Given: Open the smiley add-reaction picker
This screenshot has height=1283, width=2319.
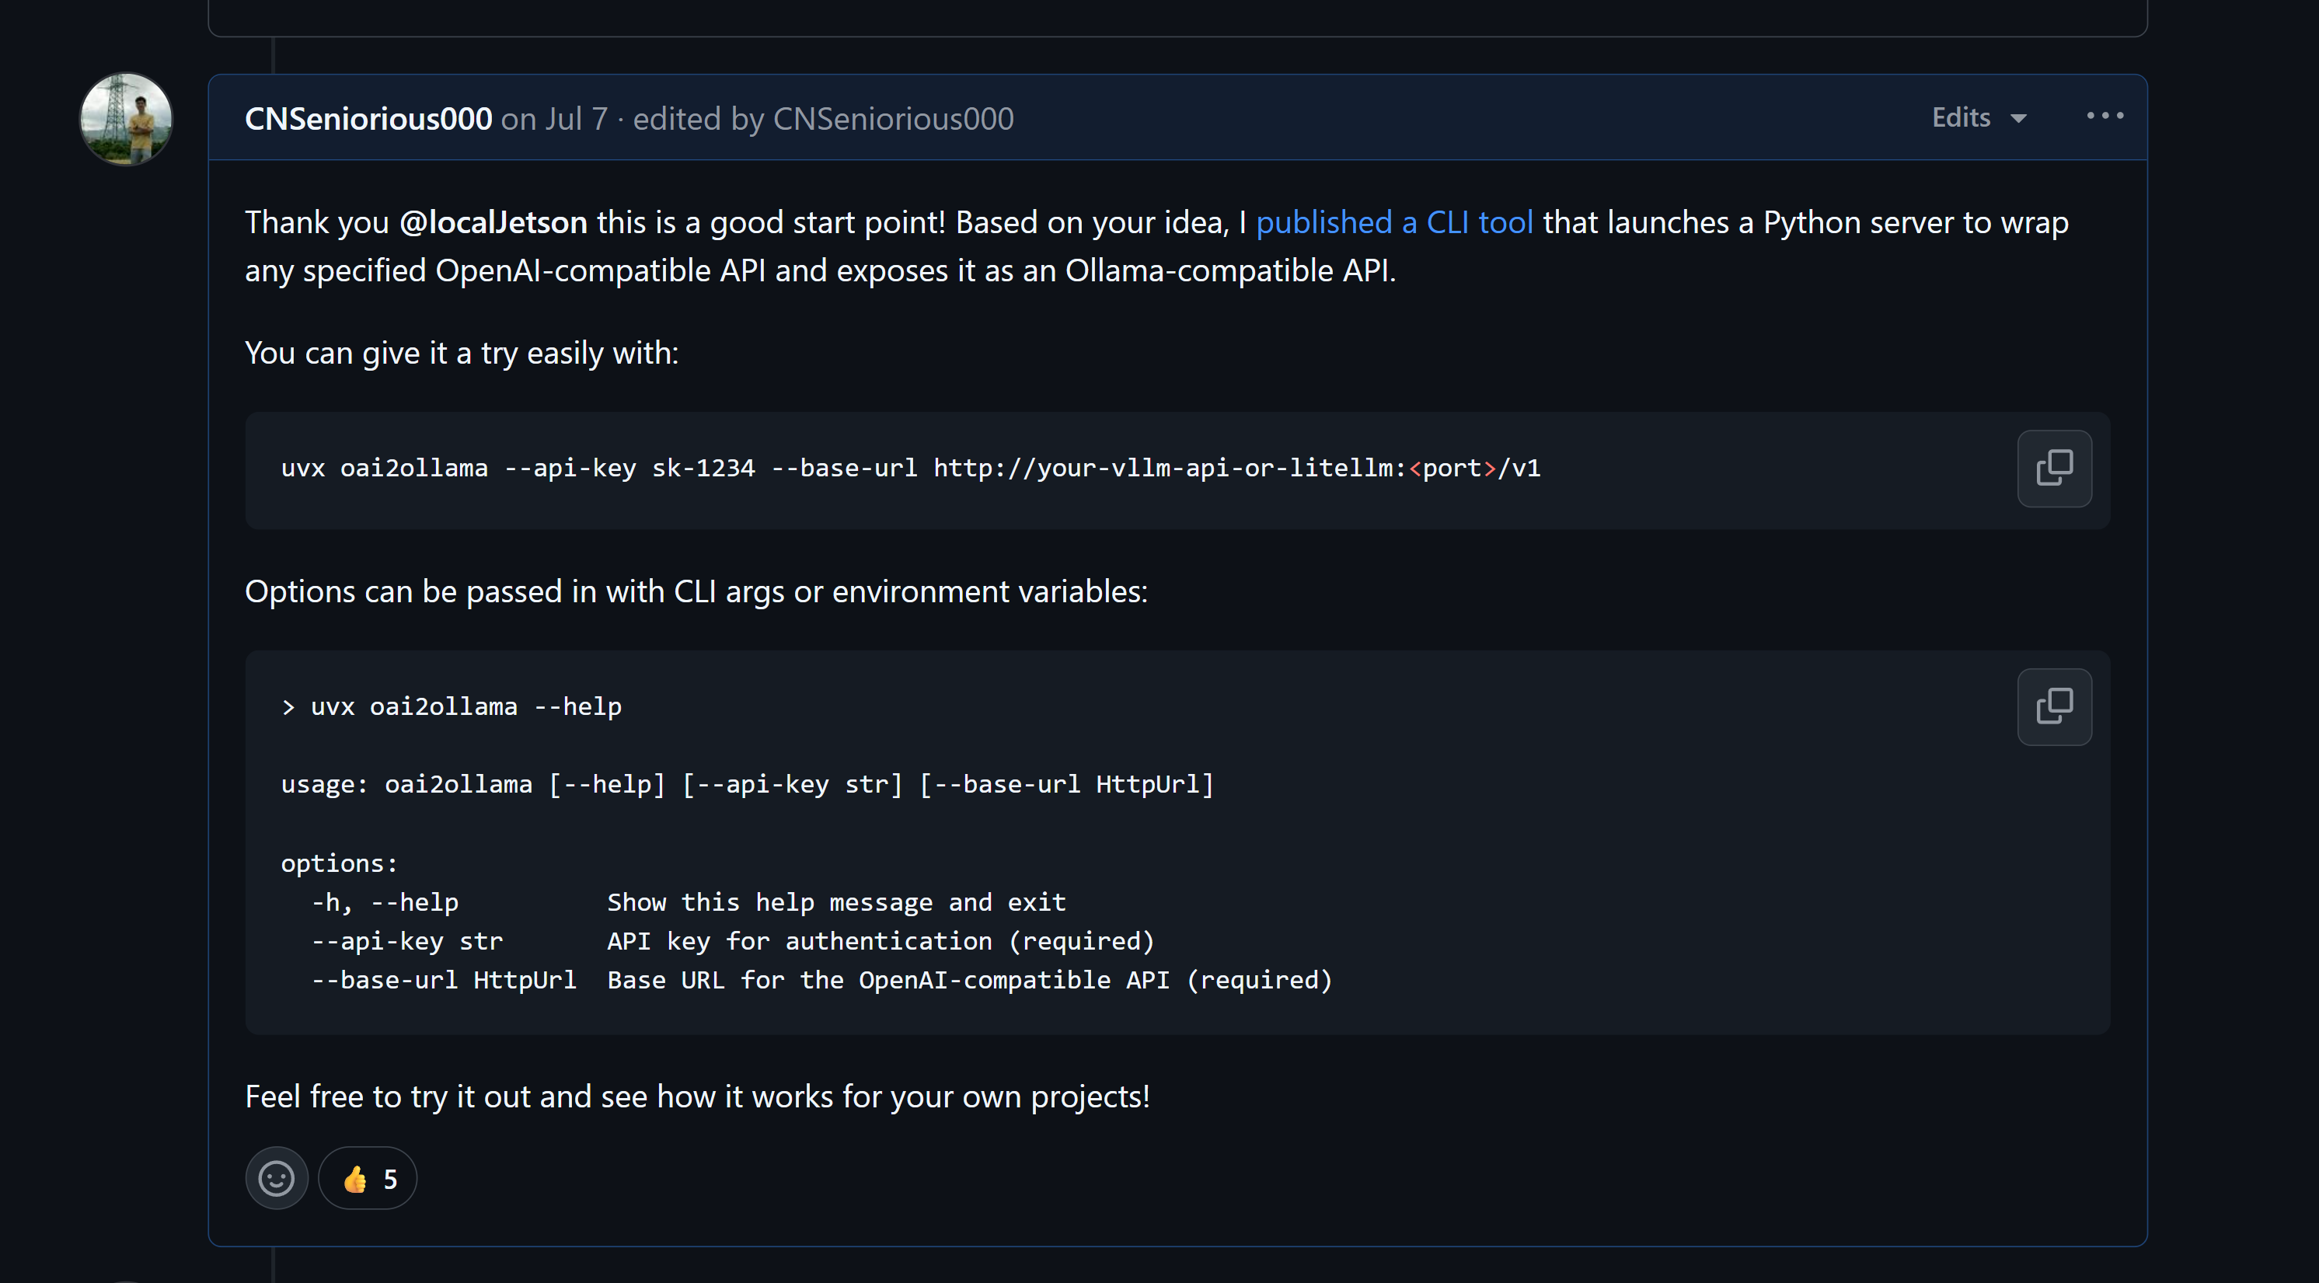Looking at the screenshot, I should click(x=277, y=1177).
